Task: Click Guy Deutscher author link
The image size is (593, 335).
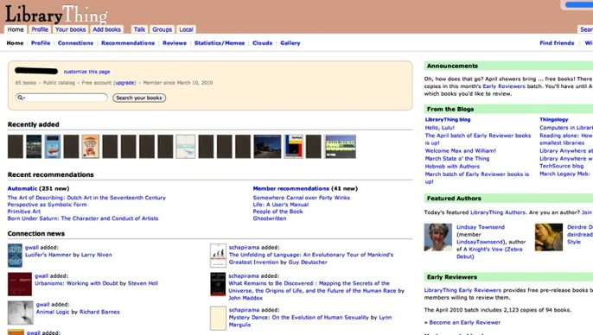Action: point(308,262)
